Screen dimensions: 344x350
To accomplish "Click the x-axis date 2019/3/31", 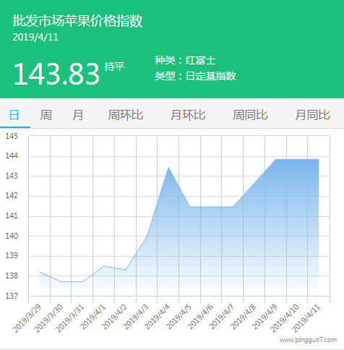I will [x=70, y=318].
